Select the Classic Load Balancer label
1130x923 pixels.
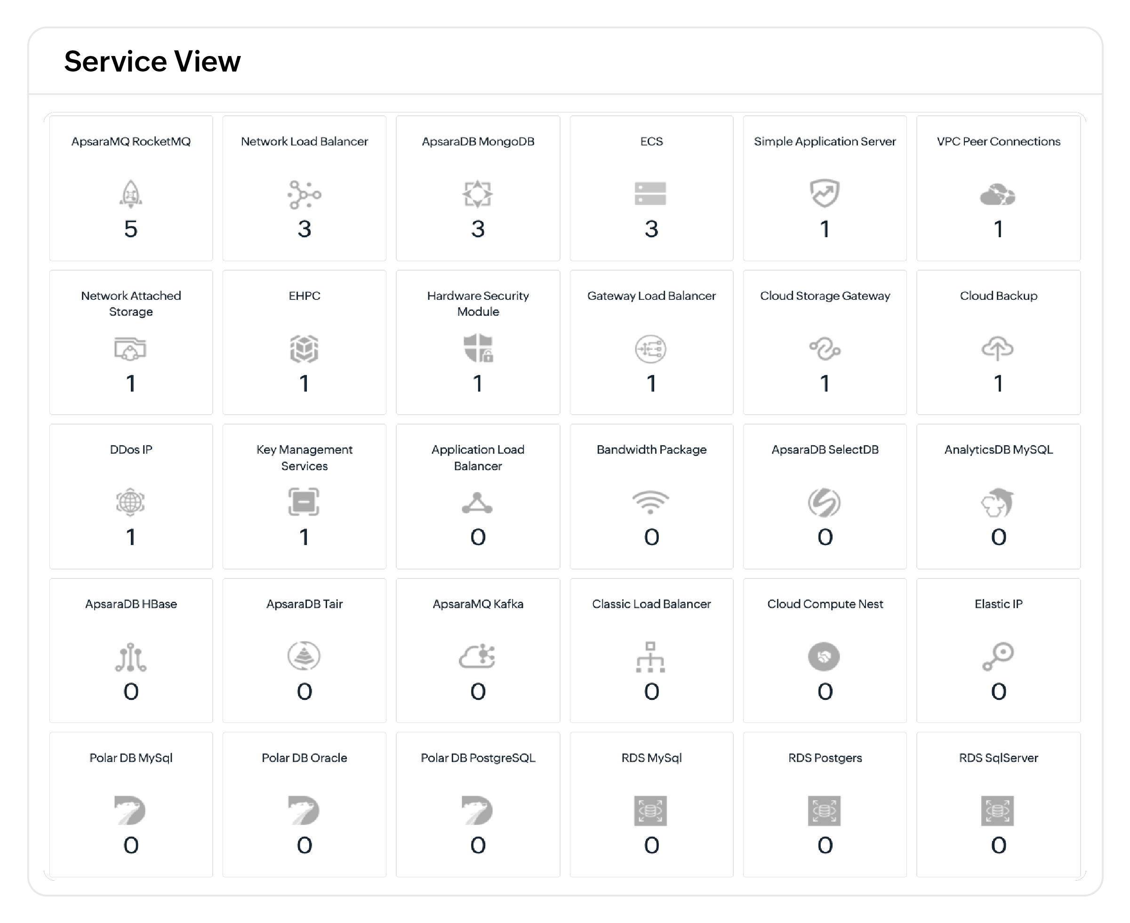tap(651, 604)
